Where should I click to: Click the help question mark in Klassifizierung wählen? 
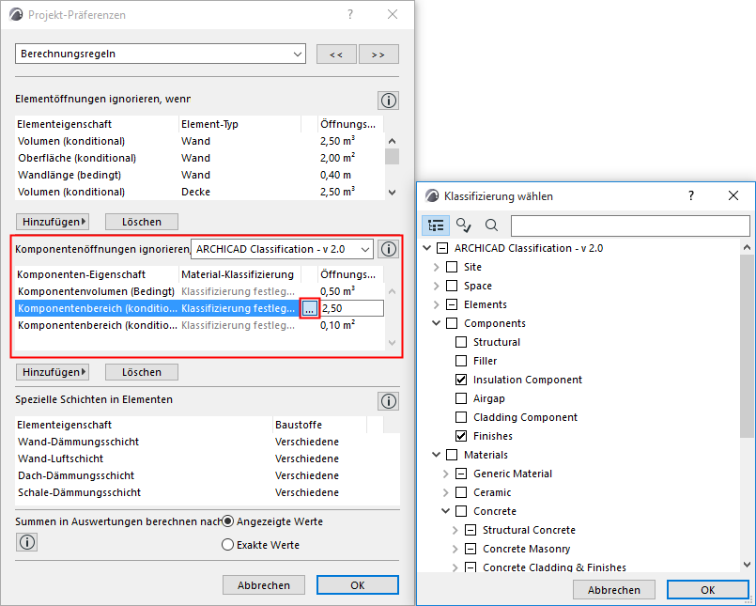pos(691,195)
